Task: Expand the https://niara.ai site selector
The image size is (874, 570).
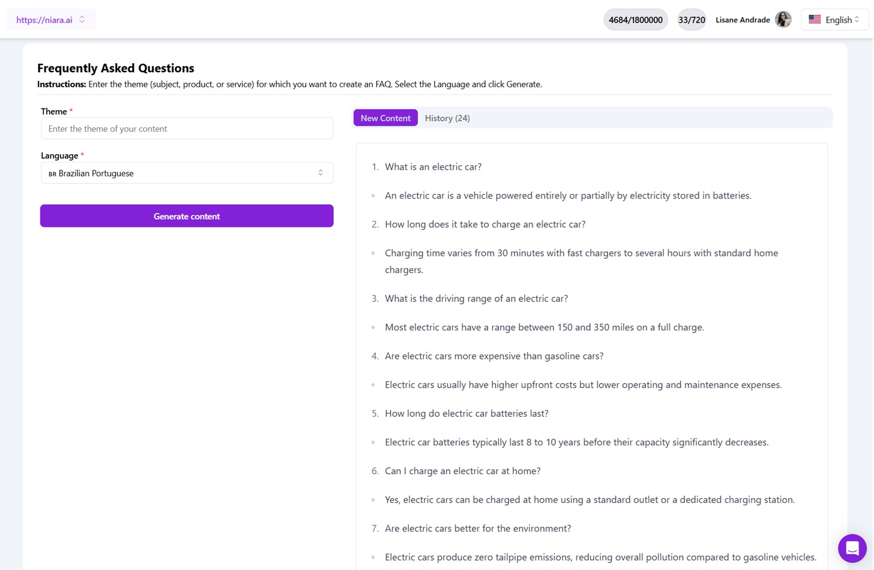Action: click(x=51, y=19)
